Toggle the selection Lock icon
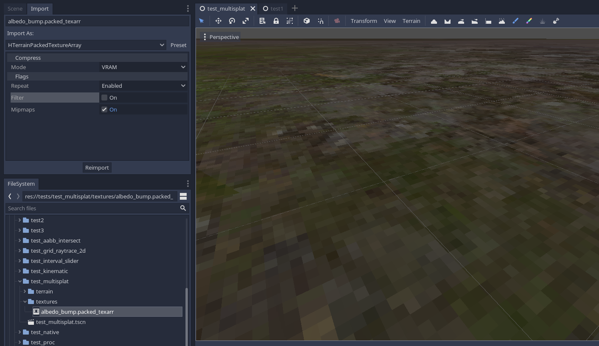This screenshot has width=599, height=346. pos(276,21)
